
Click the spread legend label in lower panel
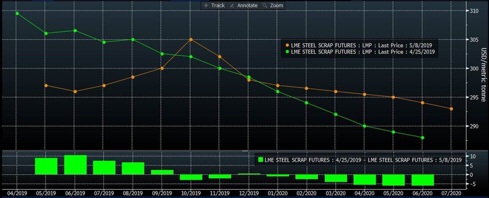(x=363, y=160)
